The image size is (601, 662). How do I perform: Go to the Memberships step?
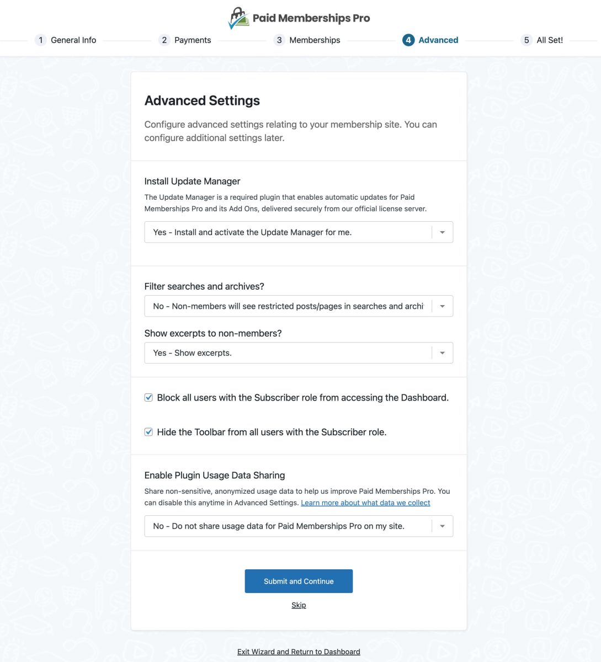point(315,40)
